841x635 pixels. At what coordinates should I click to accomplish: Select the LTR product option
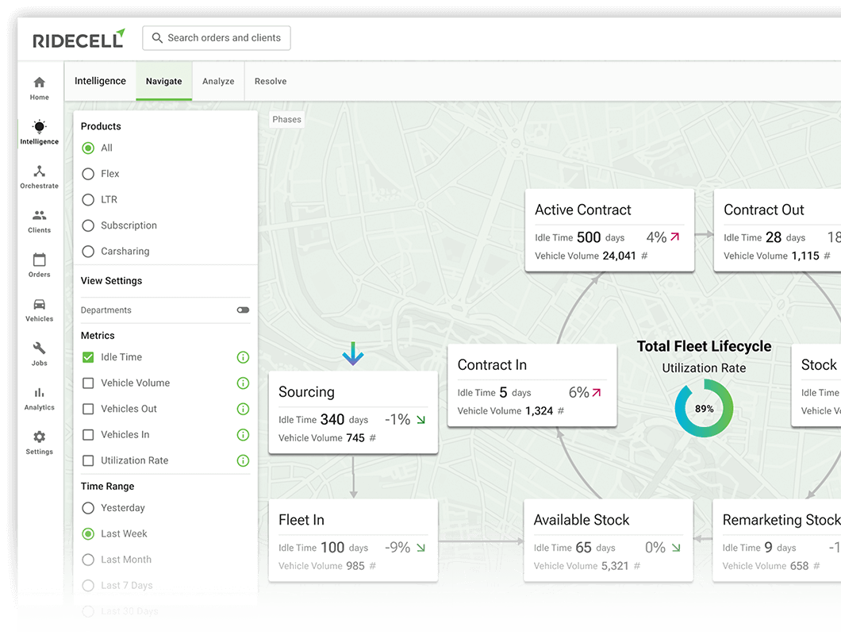[x=88, y=199]
